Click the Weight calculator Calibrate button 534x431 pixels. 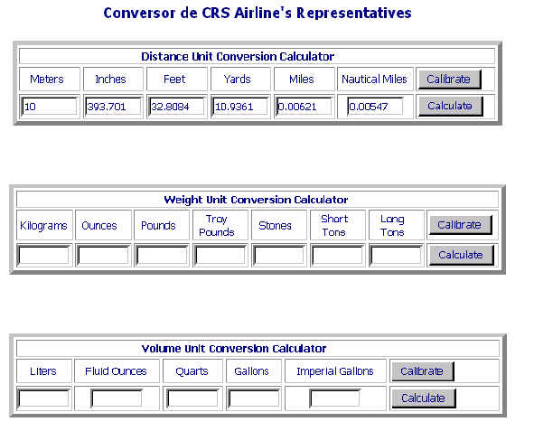(461, 225)
